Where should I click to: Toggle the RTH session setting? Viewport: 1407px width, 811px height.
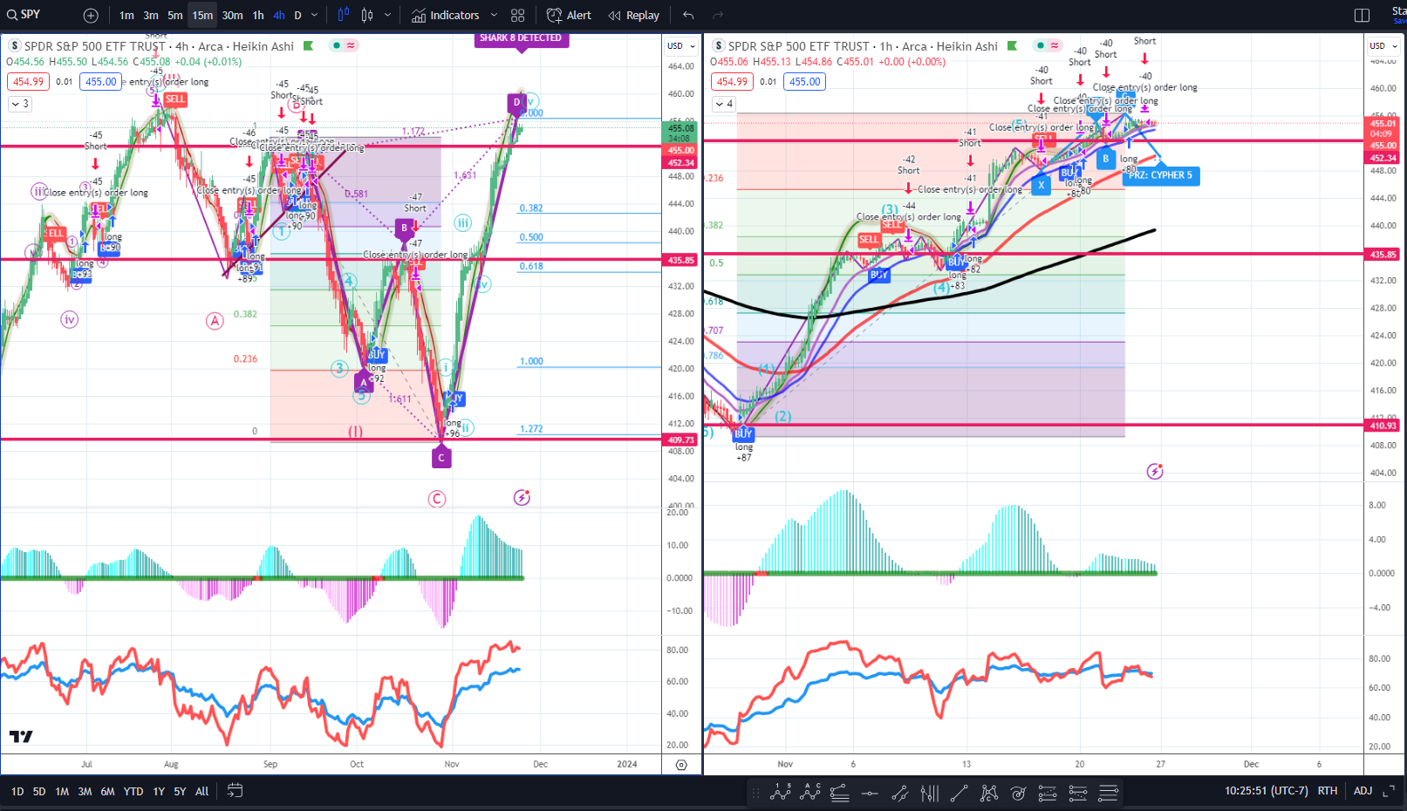pos(1328,791)
